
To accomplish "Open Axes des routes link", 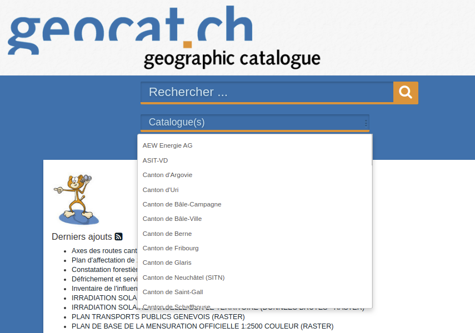I will pos(104,251).
